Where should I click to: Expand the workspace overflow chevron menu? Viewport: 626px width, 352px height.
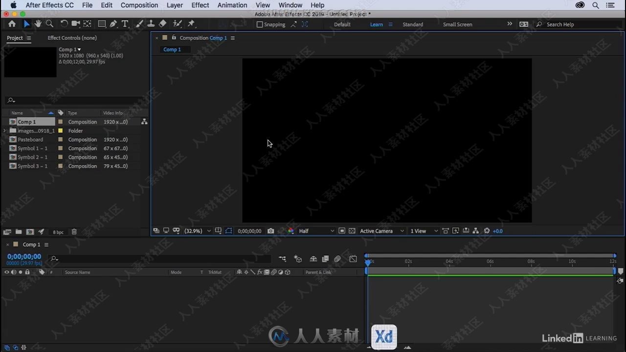click(x=510, y=24)
